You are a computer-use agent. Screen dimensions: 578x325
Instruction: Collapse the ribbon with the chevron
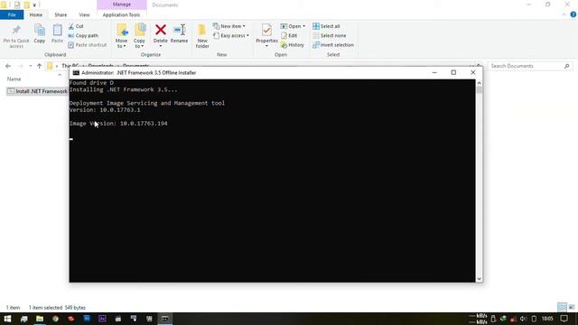tap(564, 14)
